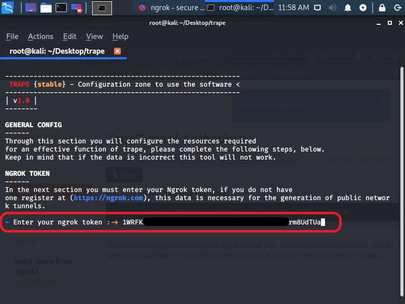Click the window title root@kali: ~/Desktop/trape
The width and height of the screenshot is (405, 304).
point(187,23)
